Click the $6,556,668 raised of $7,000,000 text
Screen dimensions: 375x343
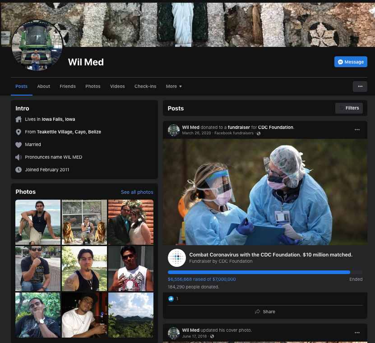point(202,279)
